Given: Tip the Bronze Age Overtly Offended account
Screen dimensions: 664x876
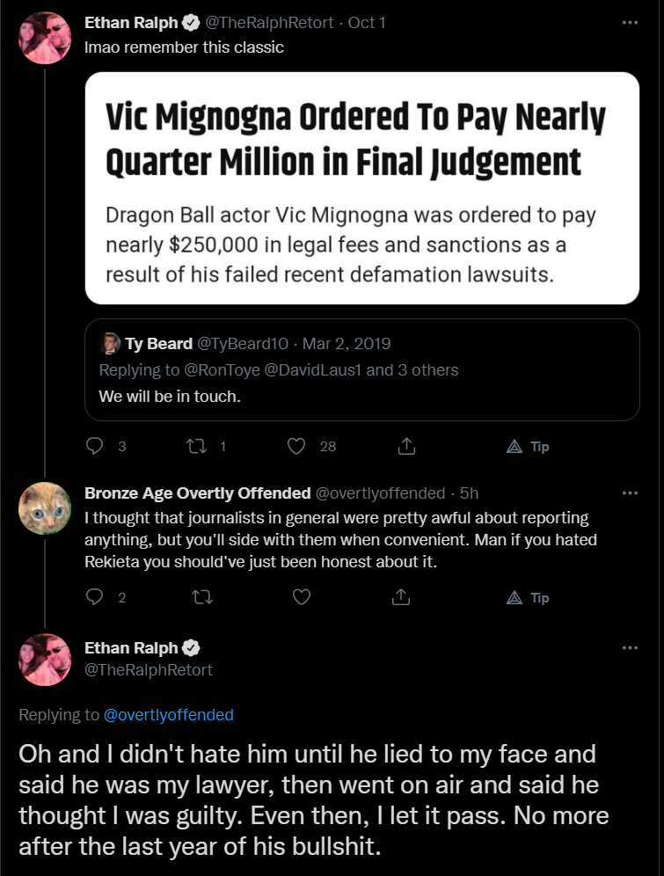Looking at the screenshot, I should tap(528, 598).
